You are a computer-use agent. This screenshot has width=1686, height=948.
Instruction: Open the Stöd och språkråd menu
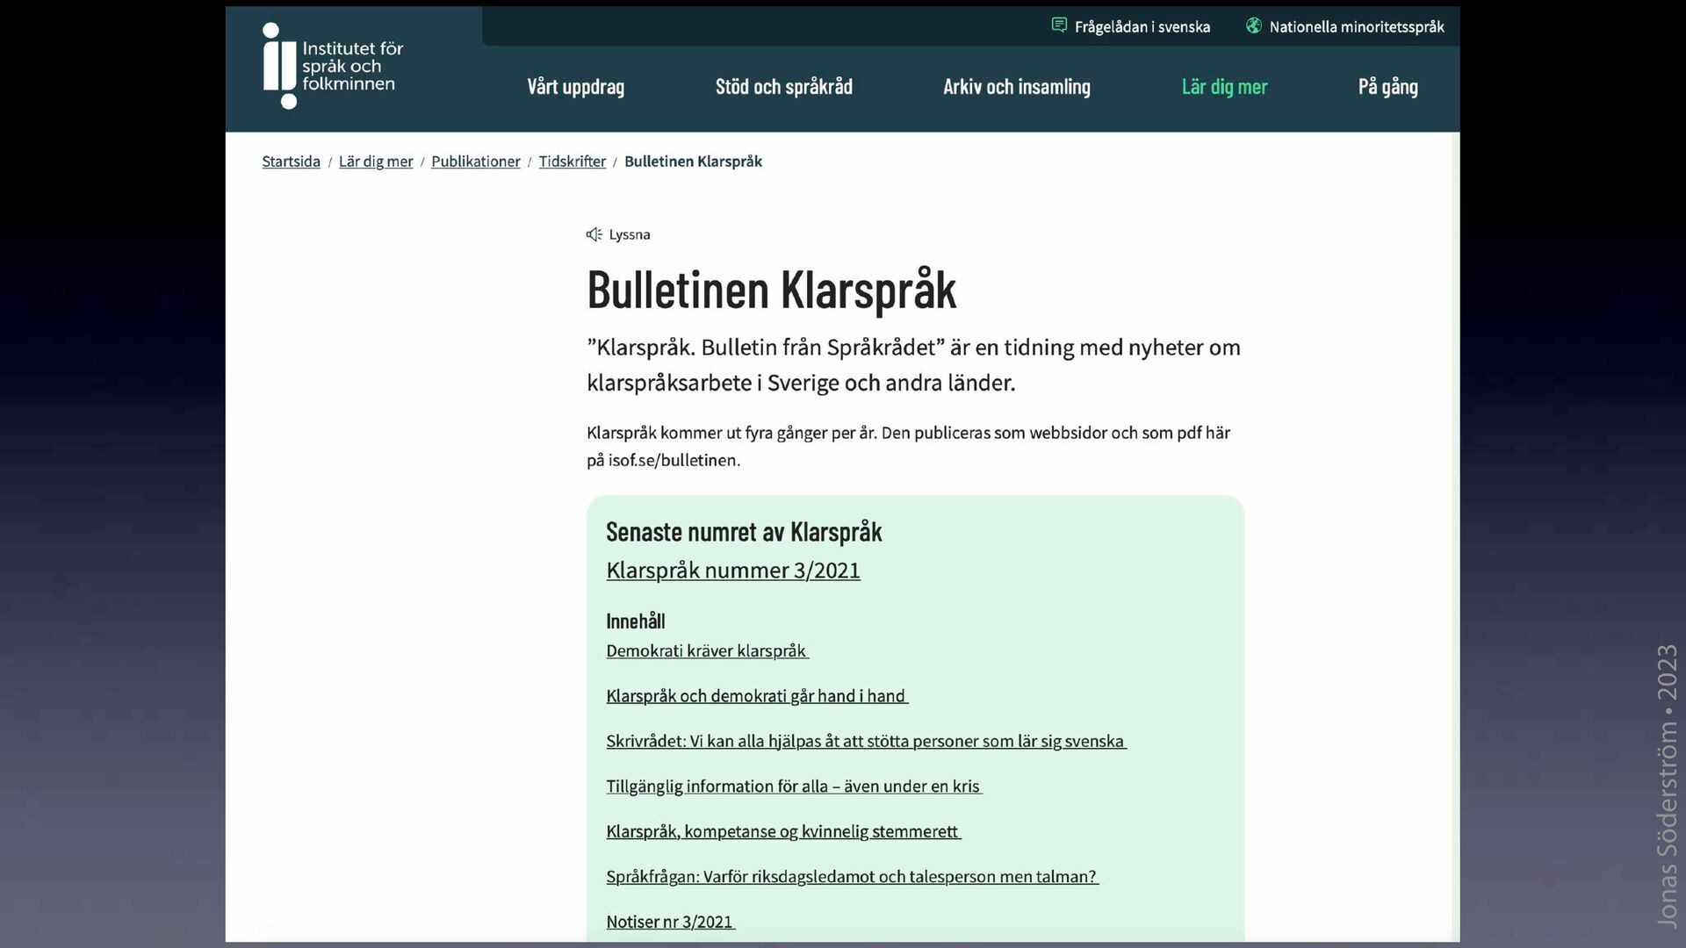(783, 87)
